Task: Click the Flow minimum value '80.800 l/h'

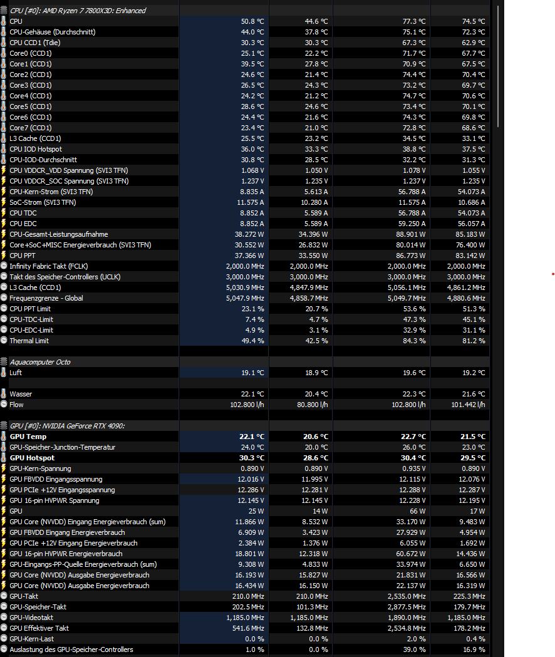Action: (x=313, y=405)
